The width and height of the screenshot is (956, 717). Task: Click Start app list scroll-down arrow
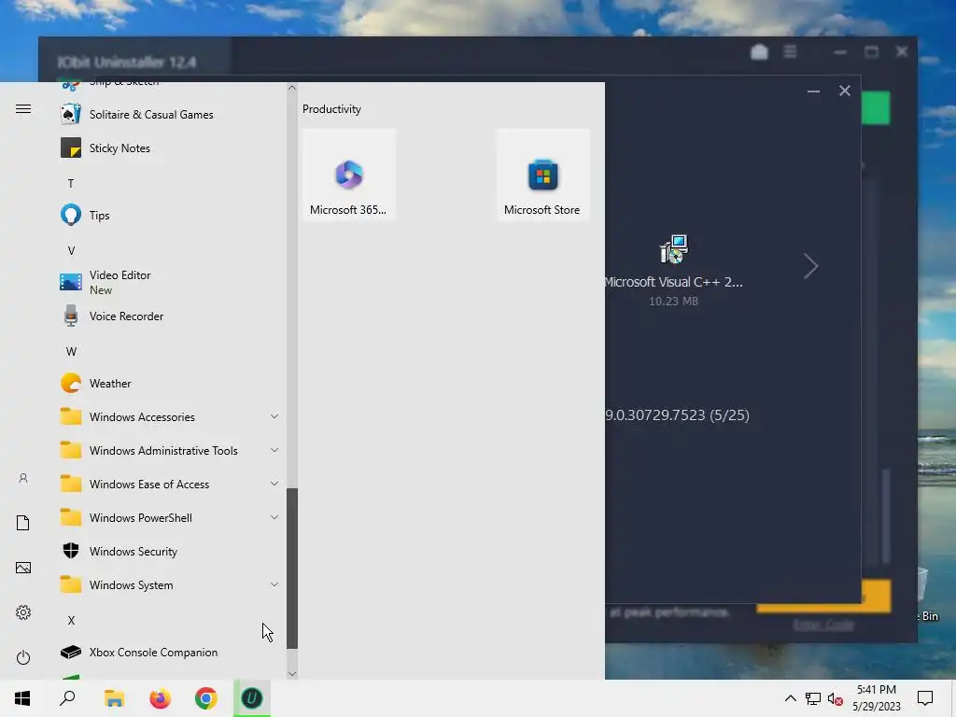pos(292,674)
